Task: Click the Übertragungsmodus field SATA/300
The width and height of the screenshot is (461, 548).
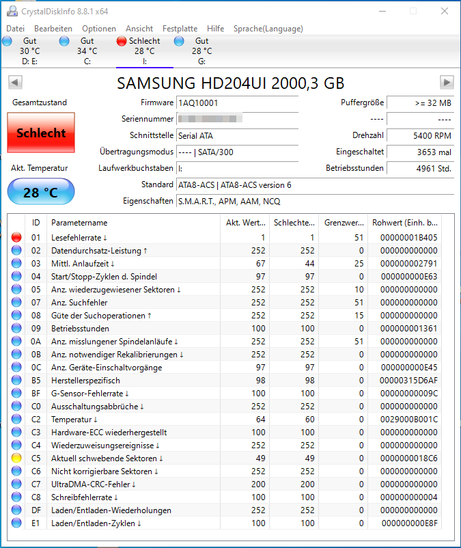Action: (237, 152)
